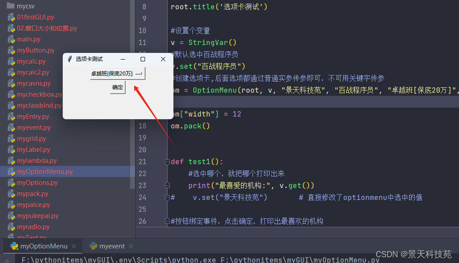Image resolution: width=459 pixels, height=263 pixels.
Task: Click the 确定 button in Tk window
Action: (x=118, y=87)
